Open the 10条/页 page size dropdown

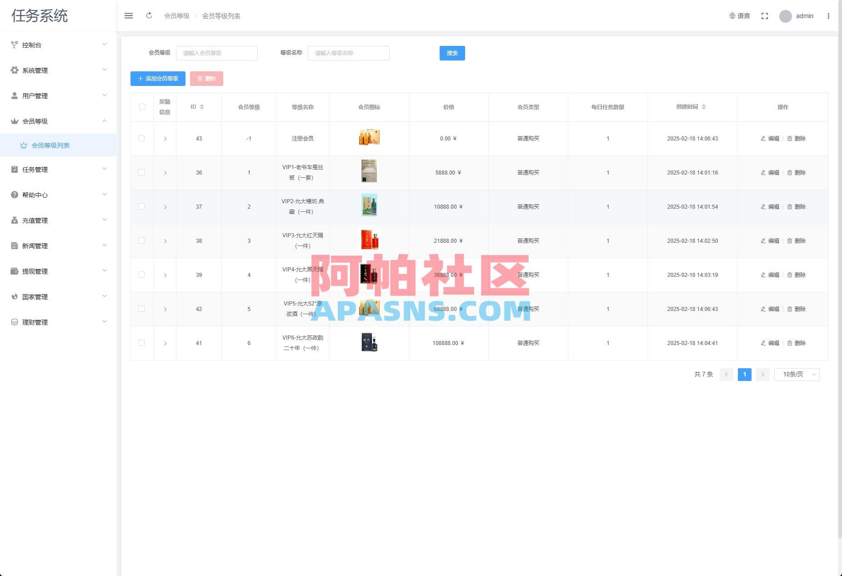(x=797, y=374)
